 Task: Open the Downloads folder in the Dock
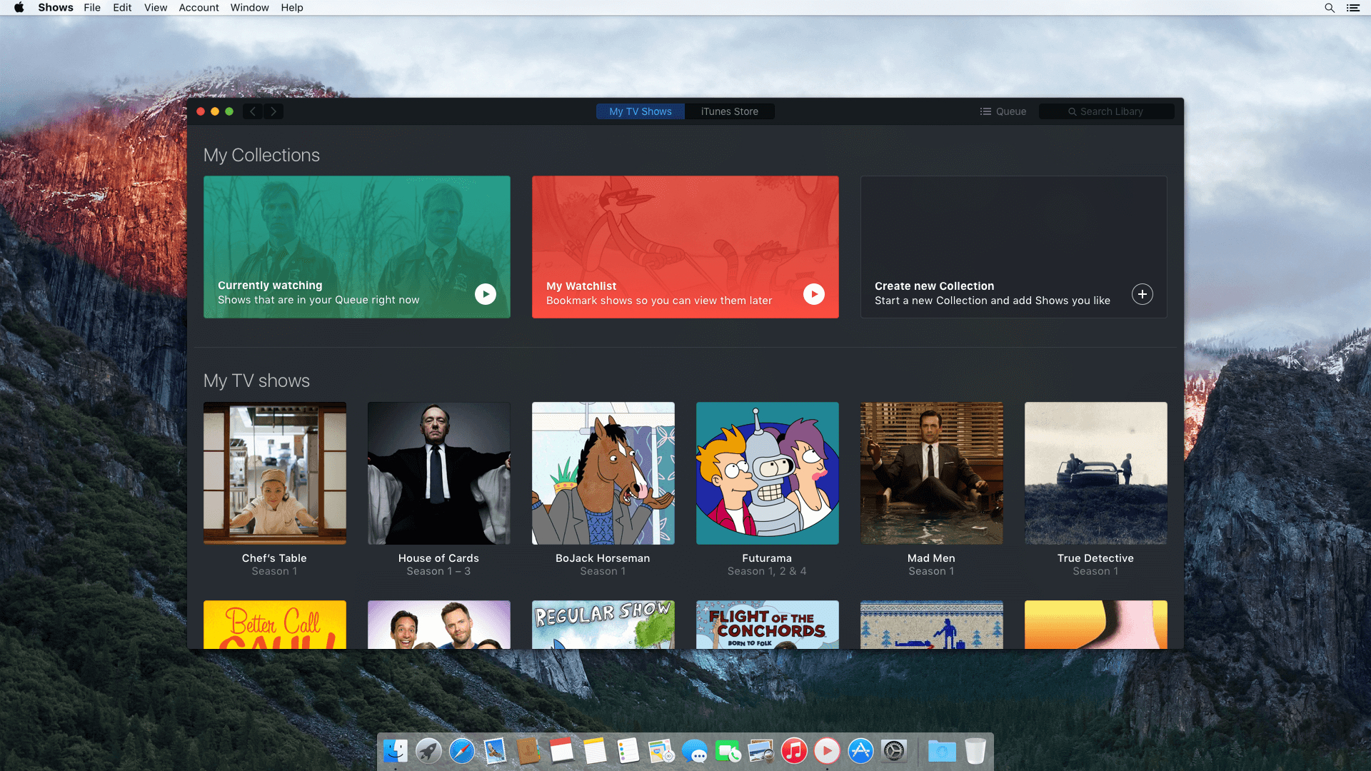(942, 751)
